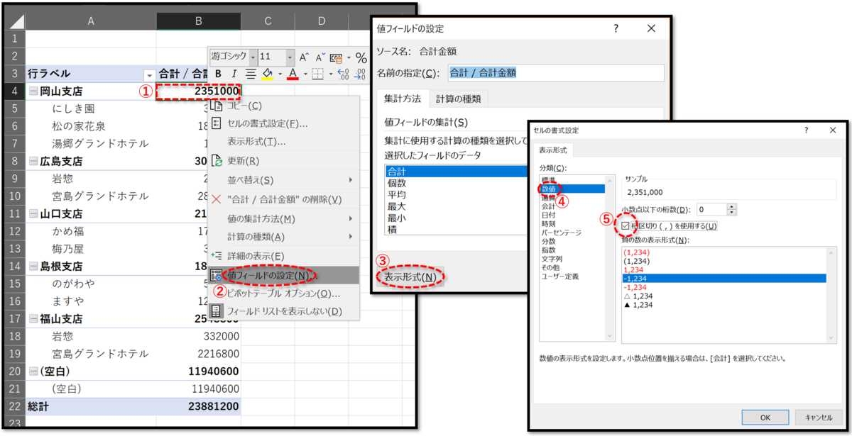852x436 pixels.
Task: Click the copy icon beside コピー
Action: [217, 106]
